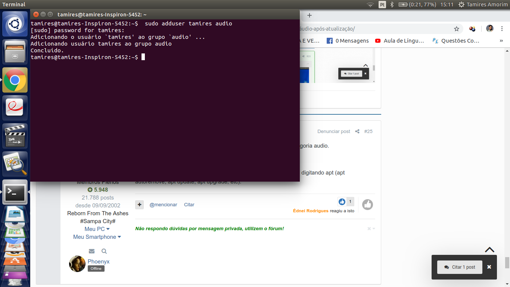Open the Files manager from dock
510x287 pixels.
(x=15, y=52)
